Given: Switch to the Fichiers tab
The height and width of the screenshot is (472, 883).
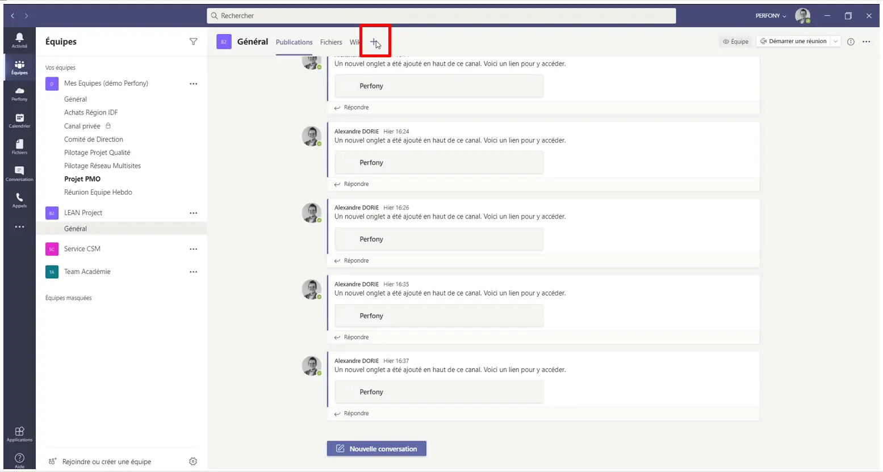Looking at the screenshot, I should 330,42.
